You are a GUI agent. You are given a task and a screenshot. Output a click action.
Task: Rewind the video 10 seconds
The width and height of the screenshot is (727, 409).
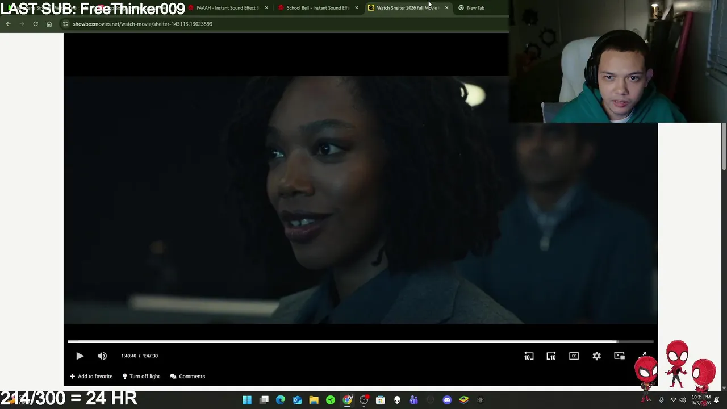click(x=529, y=356)
